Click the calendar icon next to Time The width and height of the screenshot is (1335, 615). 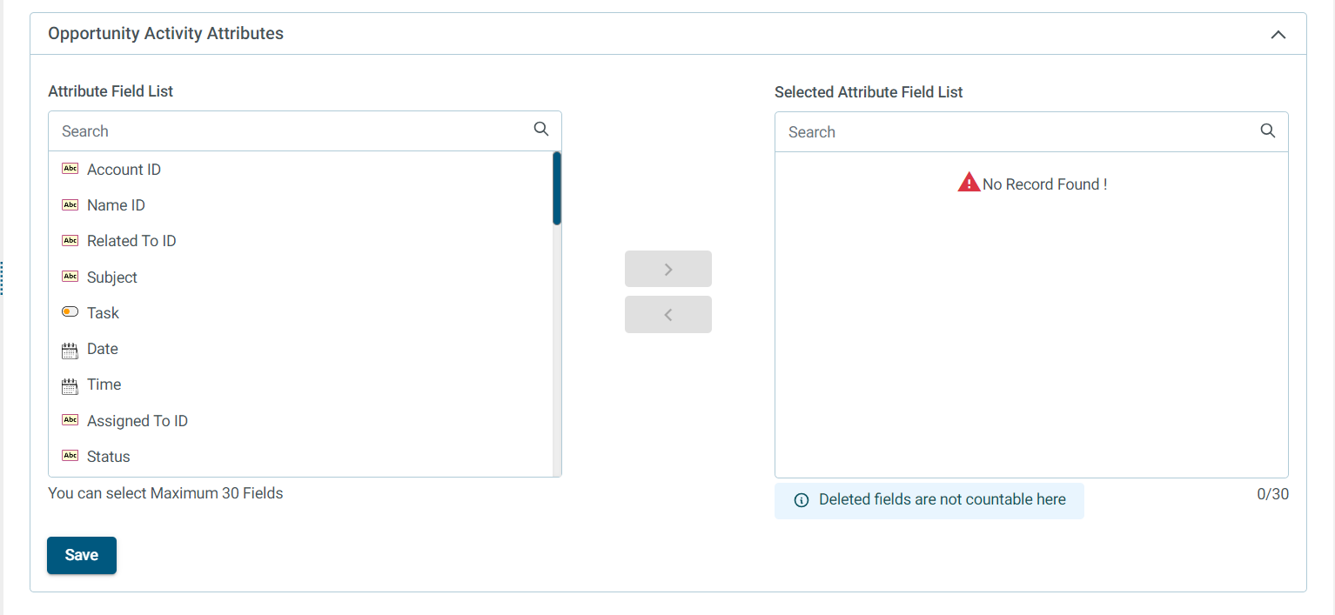70,386
